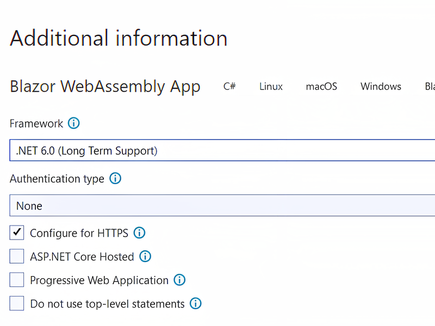Click the Framework info icon

(74, 123)
